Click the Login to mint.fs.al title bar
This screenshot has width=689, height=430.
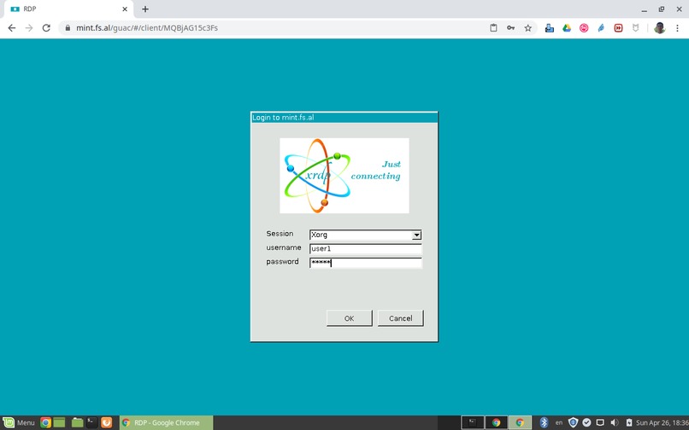click(344, 118)
